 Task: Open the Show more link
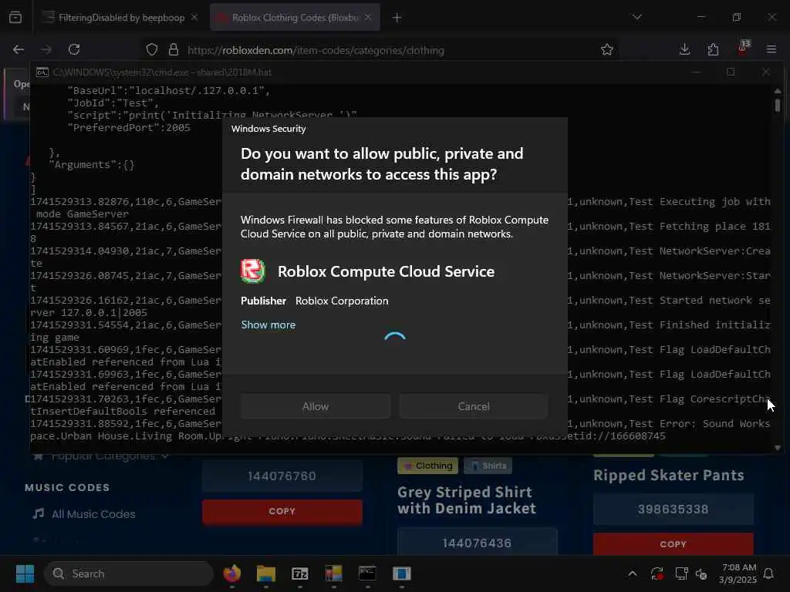click(268, 325)
